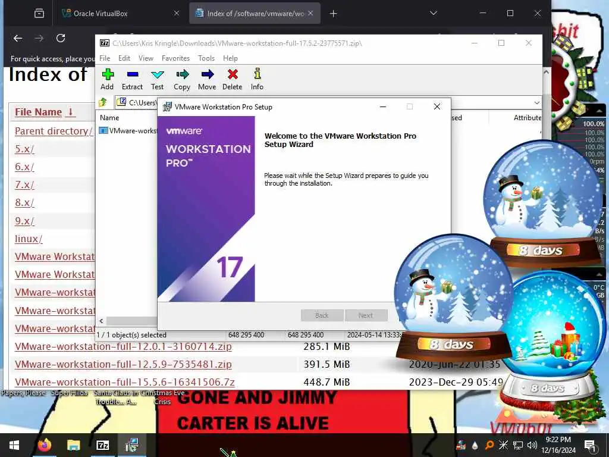Image resolution: width=609 pixels, height=457 pixels.
Task: Switch to the installer taskbar icon
Action: 132,445
